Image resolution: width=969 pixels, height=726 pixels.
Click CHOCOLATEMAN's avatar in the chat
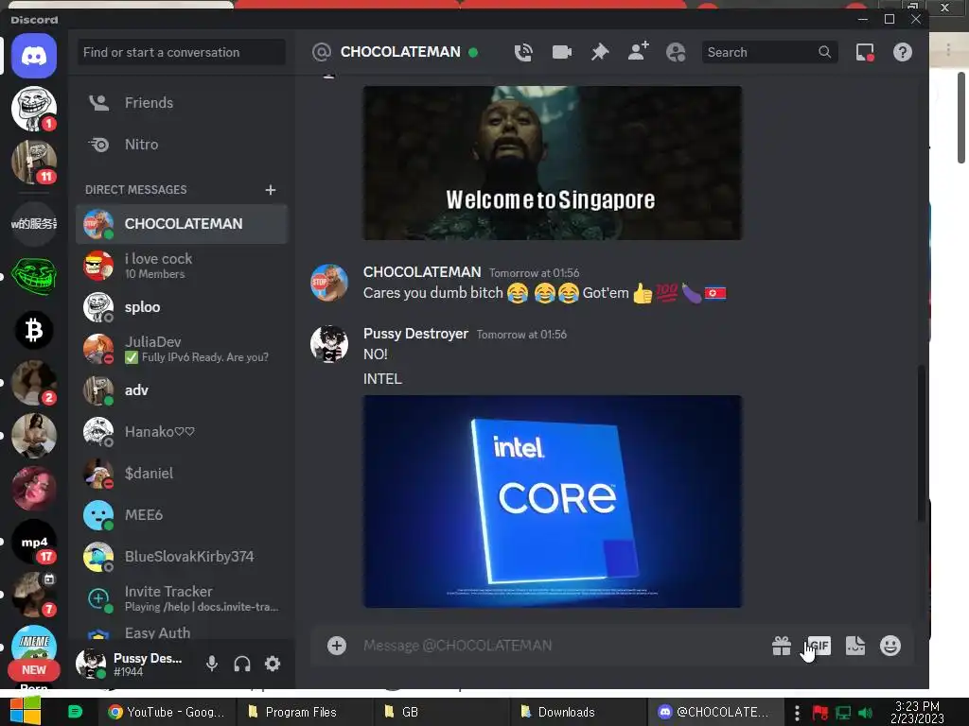click(x=328, y=282)
